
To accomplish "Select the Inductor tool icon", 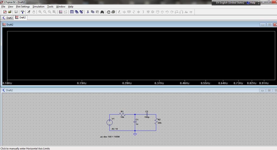I will pos(143,12).
